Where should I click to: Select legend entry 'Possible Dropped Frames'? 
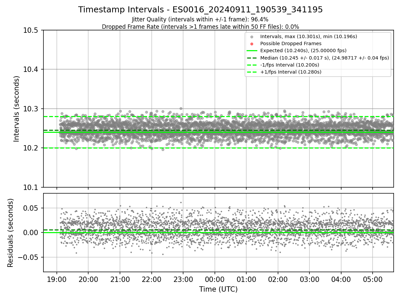291,43
